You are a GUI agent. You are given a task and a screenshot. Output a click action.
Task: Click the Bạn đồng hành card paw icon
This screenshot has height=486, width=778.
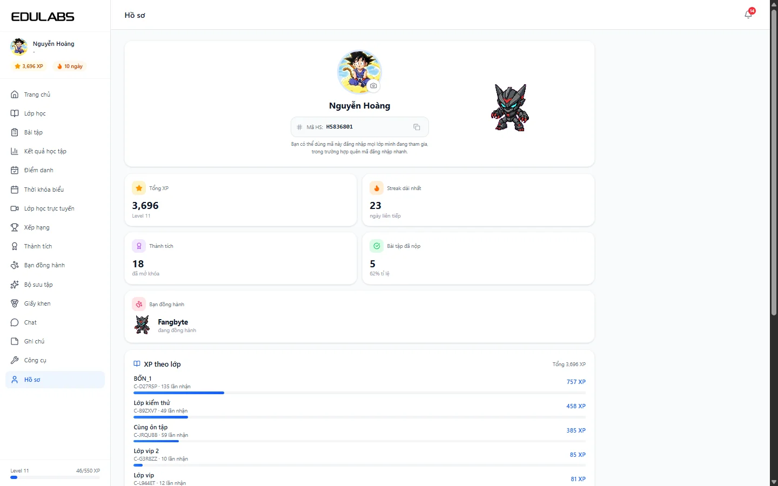[x=139, y=304]
